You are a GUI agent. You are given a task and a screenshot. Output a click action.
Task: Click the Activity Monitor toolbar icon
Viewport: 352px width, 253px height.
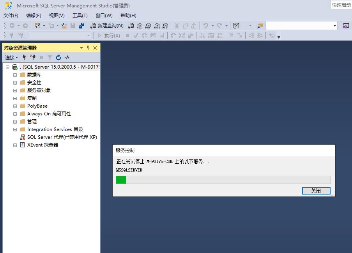point(236,26)
